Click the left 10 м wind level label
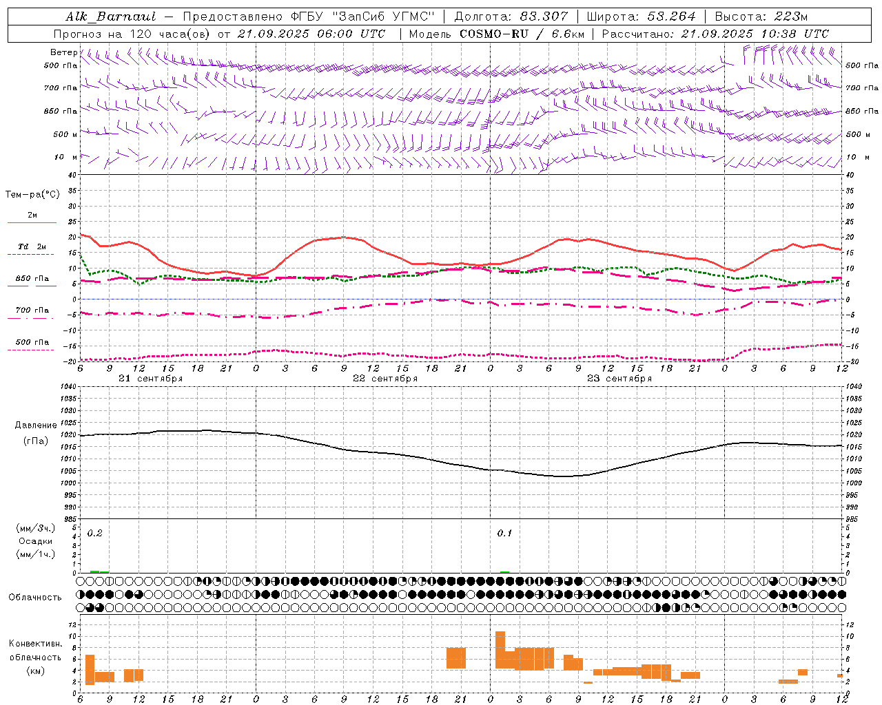 pos(66,157)
